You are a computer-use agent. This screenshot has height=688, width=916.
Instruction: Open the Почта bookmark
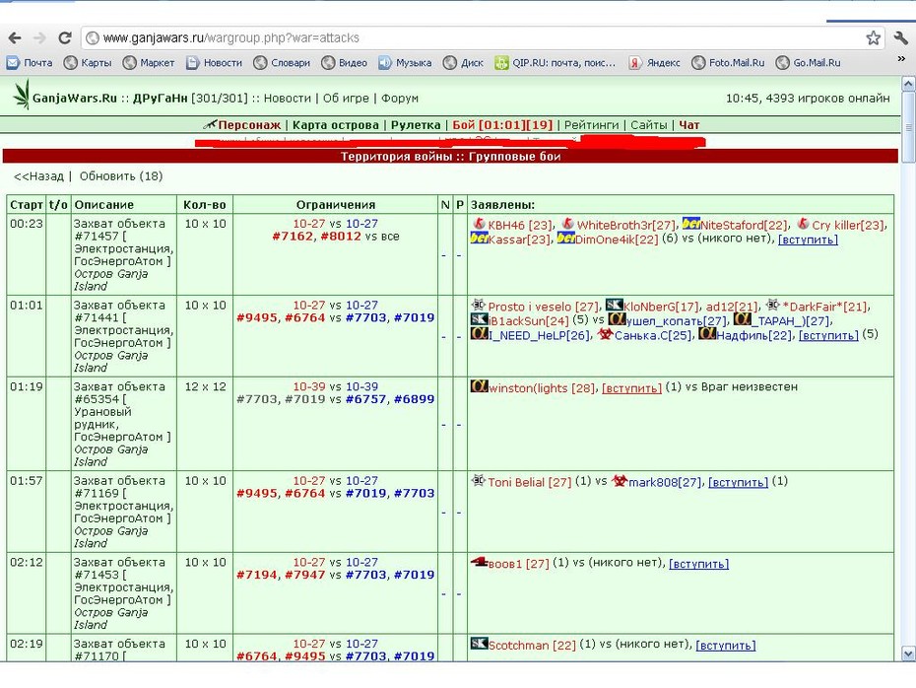click(30, 62)
